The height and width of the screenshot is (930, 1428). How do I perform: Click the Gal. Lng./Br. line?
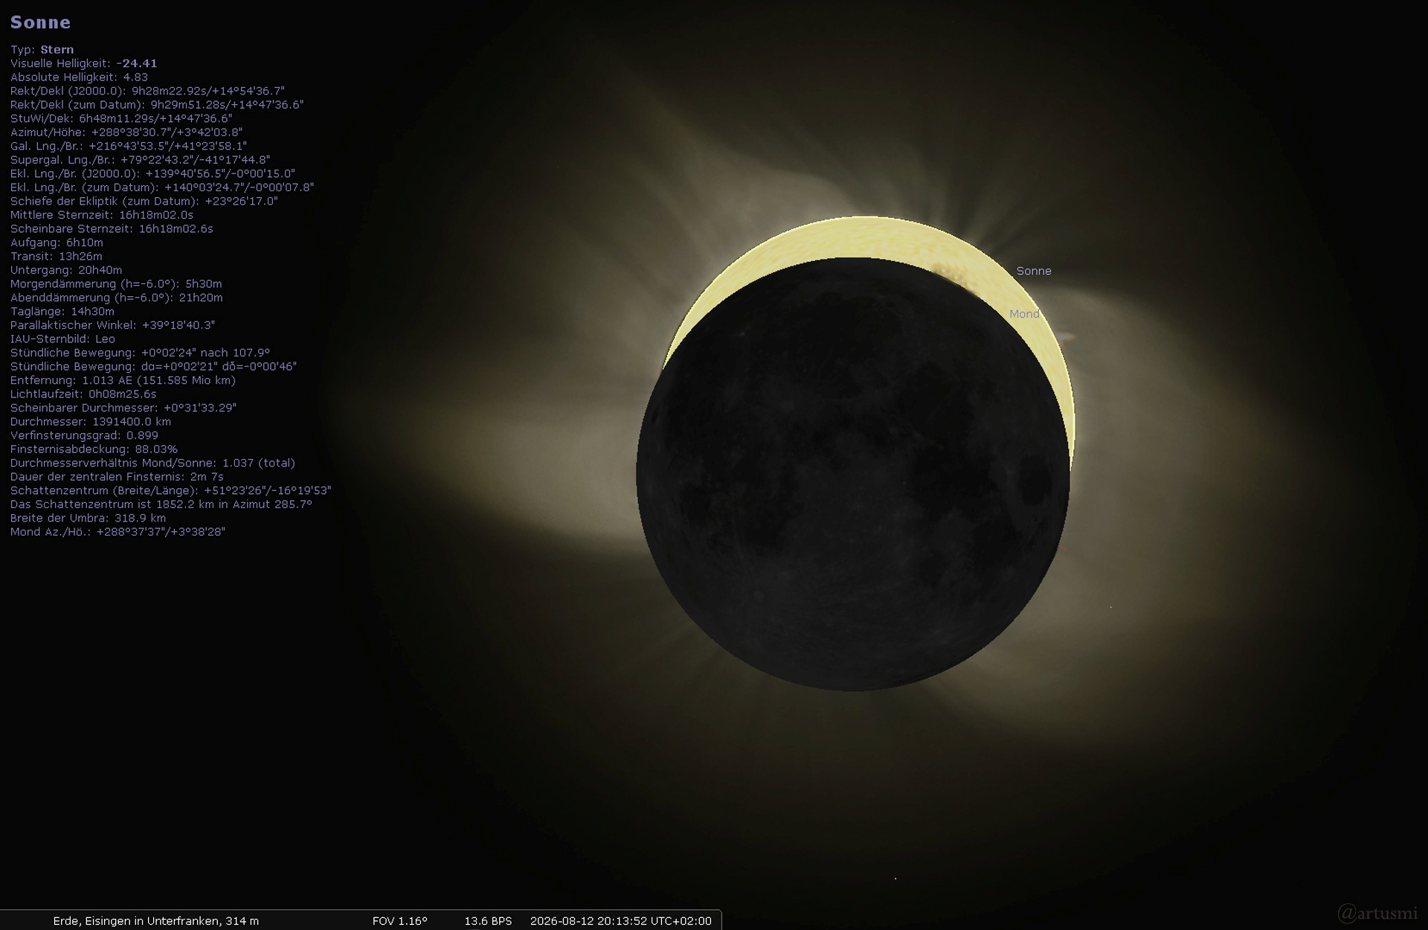(129, 146)
